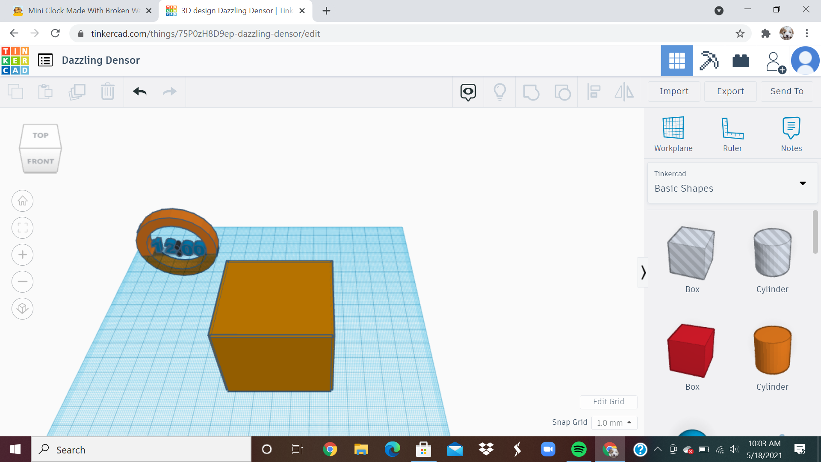The height and width of the screenshot is (462, 821).
Task: Click the Edit Grid button
Action: (608, 402)
